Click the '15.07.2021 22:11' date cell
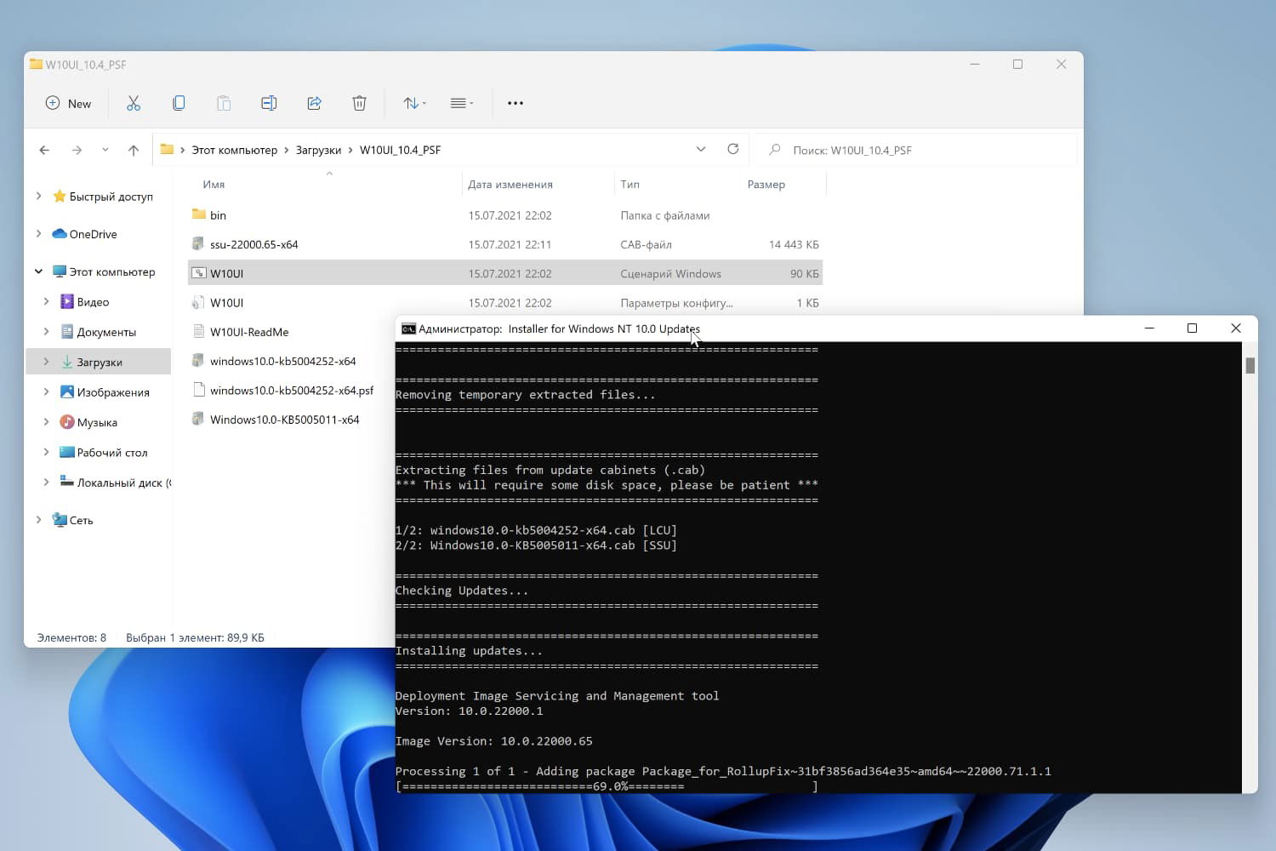 coord(510,244)
